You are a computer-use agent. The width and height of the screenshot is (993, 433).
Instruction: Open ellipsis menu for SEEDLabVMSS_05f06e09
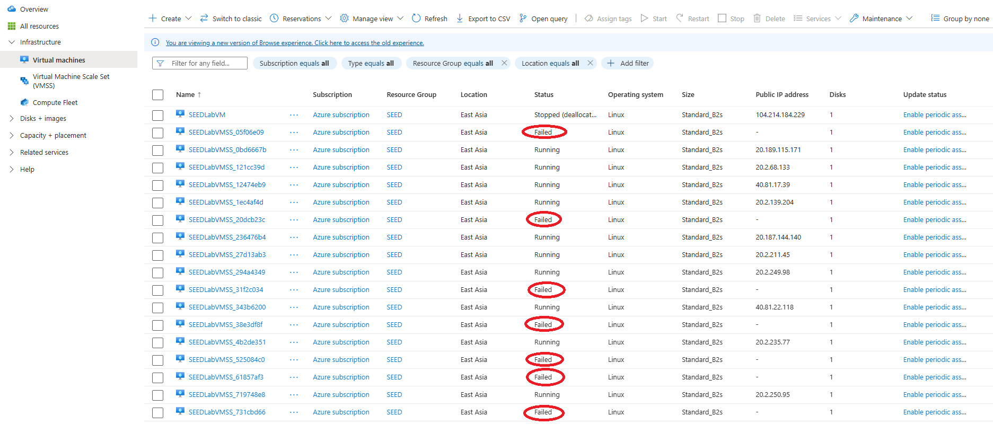294,132
